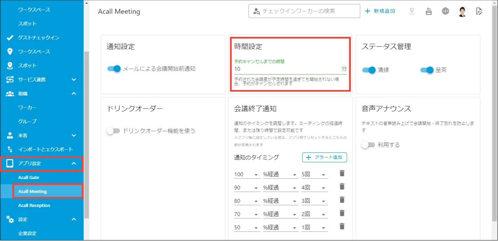The width and height of the screenshot is (498, 241).
Task: Click the greyed-out location pin in the header
Action: coord(412,11)
